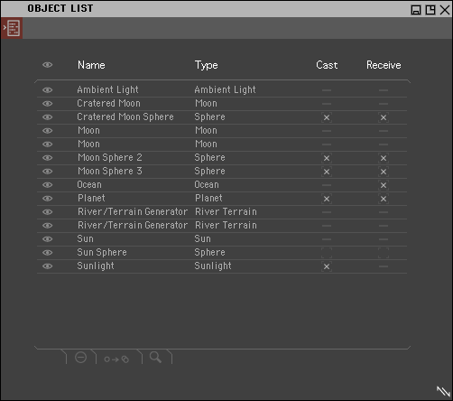Click the dock window icon in title bar
Image resolution: width=453 pixels, height=401 pixels.
430,10
